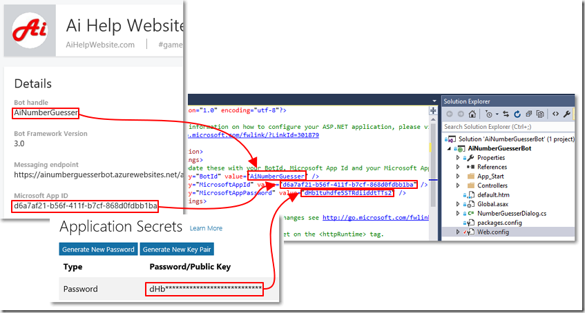Expand the Controllers folder
The height and width of the screenshot is (313, 585).
[x=458, y=185]
